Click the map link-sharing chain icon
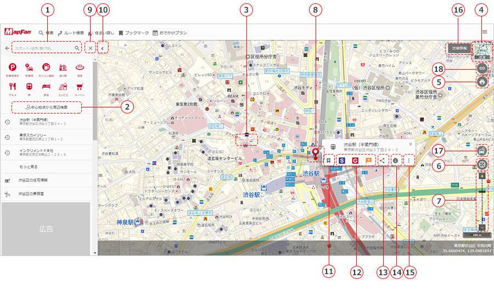494x296 pixels. coord(482,69)
